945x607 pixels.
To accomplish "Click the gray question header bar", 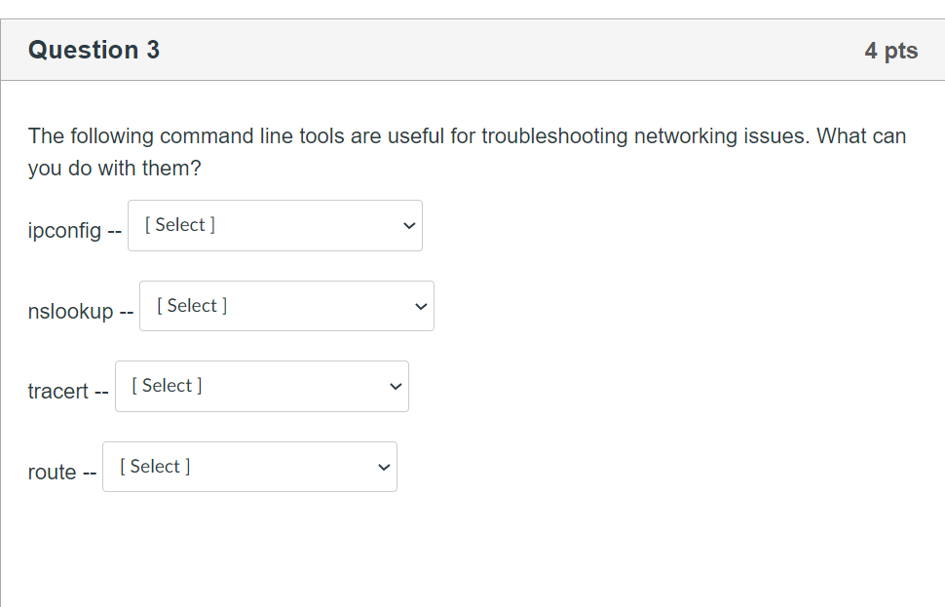I will [x=487, y=51].
